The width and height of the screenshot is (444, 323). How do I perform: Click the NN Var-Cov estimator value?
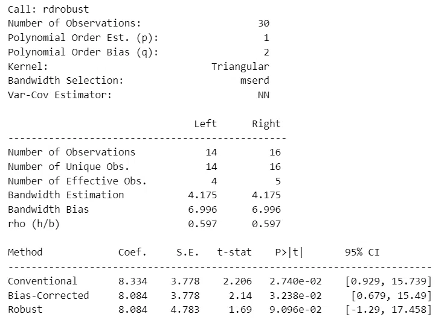coord(263,95)
